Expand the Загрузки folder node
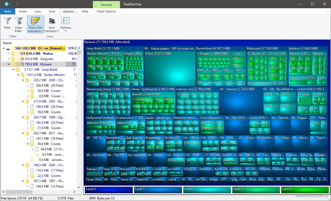Screen dimensions: 331x201 9,59
